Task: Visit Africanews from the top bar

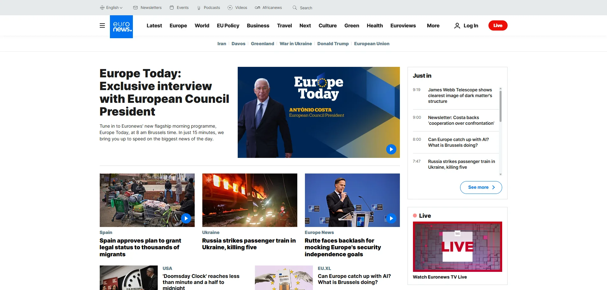Action: coord(268,8)
